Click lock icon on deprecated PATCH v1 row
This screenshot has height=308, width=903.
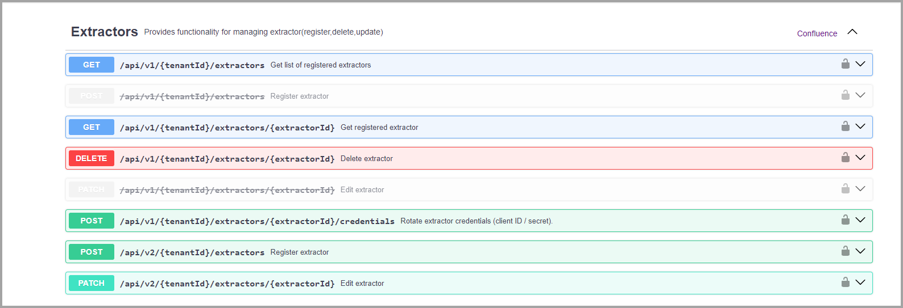[845, 189]
